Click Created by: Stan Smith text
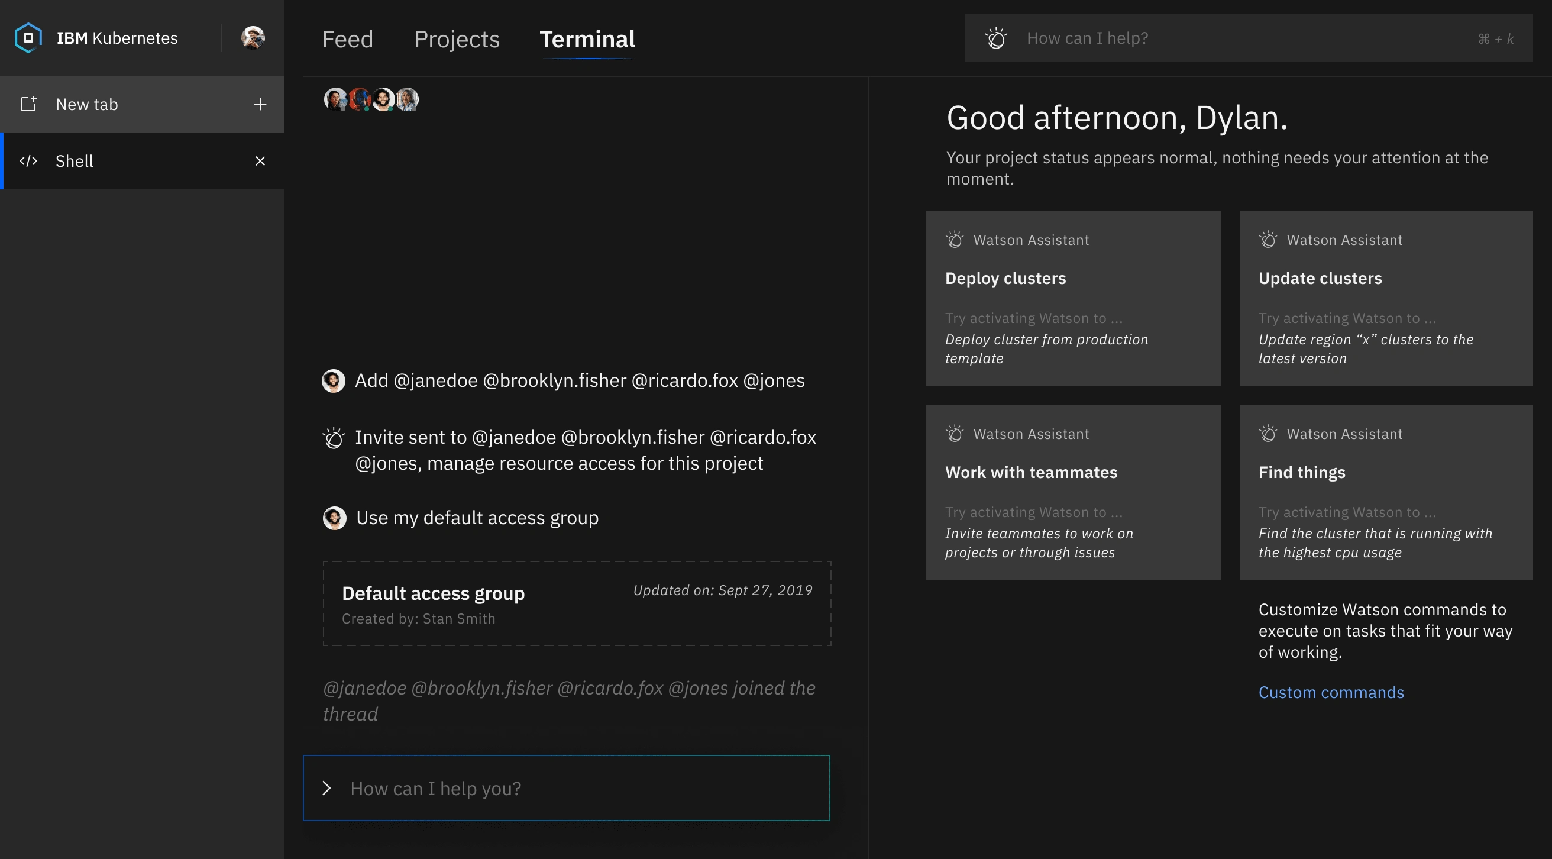This screenshot has height=859, width=1552. (419, 618)
